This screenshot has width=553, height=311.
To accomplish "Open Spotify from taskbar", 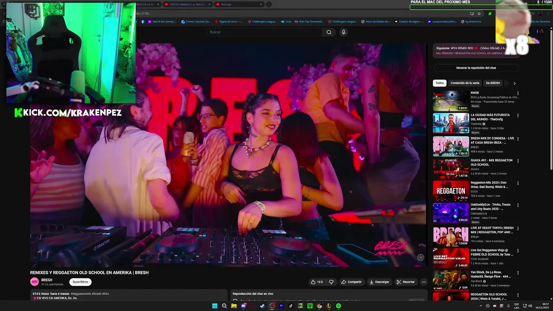I will click(338, 306).
